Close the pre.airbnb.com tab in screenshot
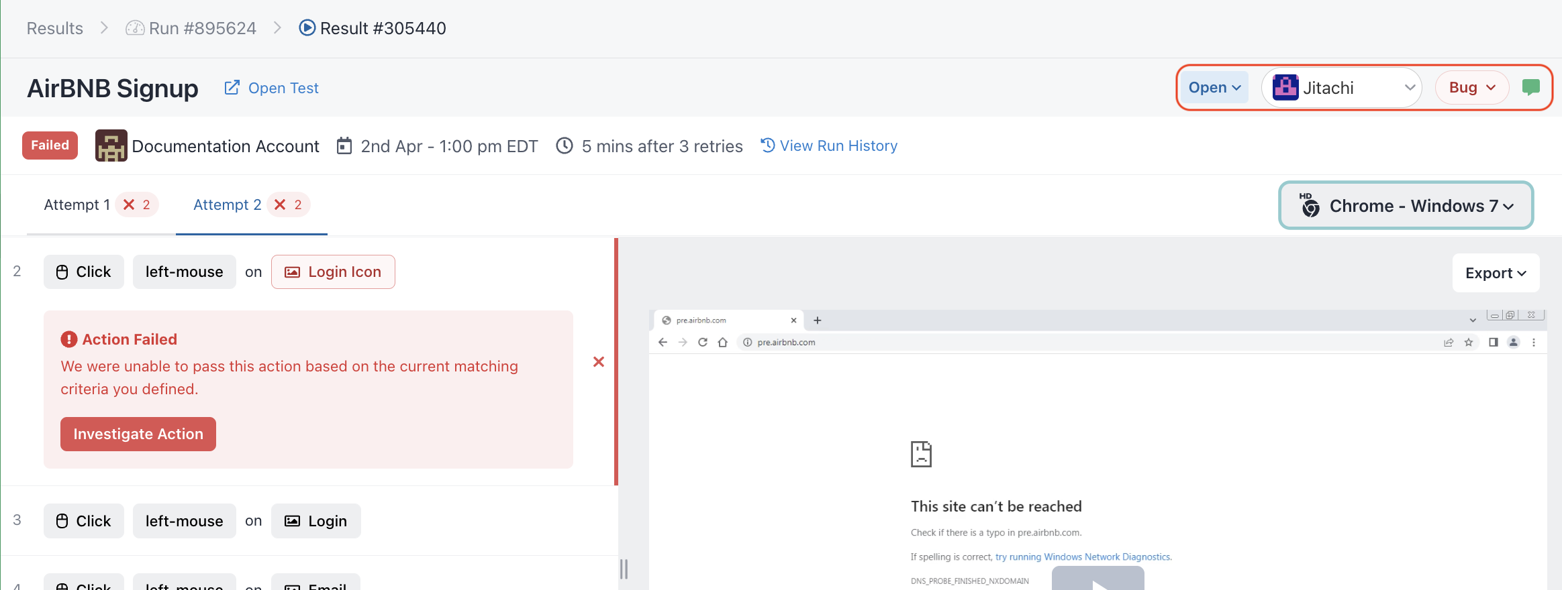This screenshot has height=590, width=1562. pos(793,320)
